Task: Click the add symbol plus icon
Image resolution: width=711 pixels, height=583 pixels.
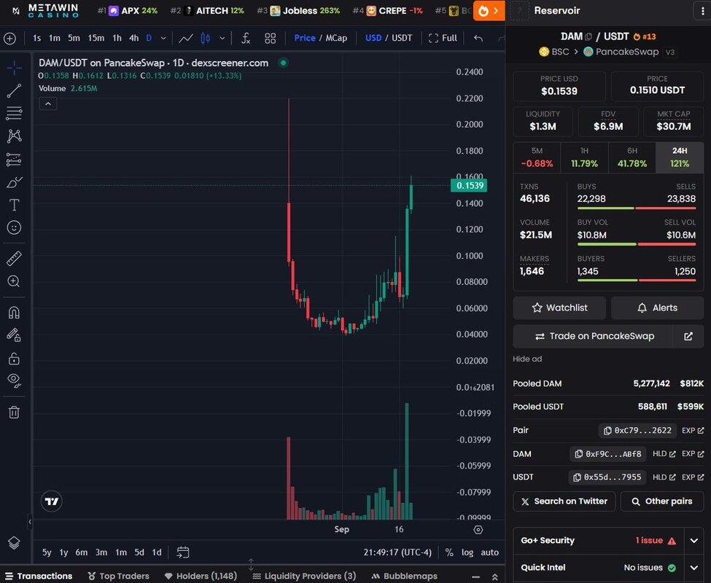Action: click(x=9, y=39)
